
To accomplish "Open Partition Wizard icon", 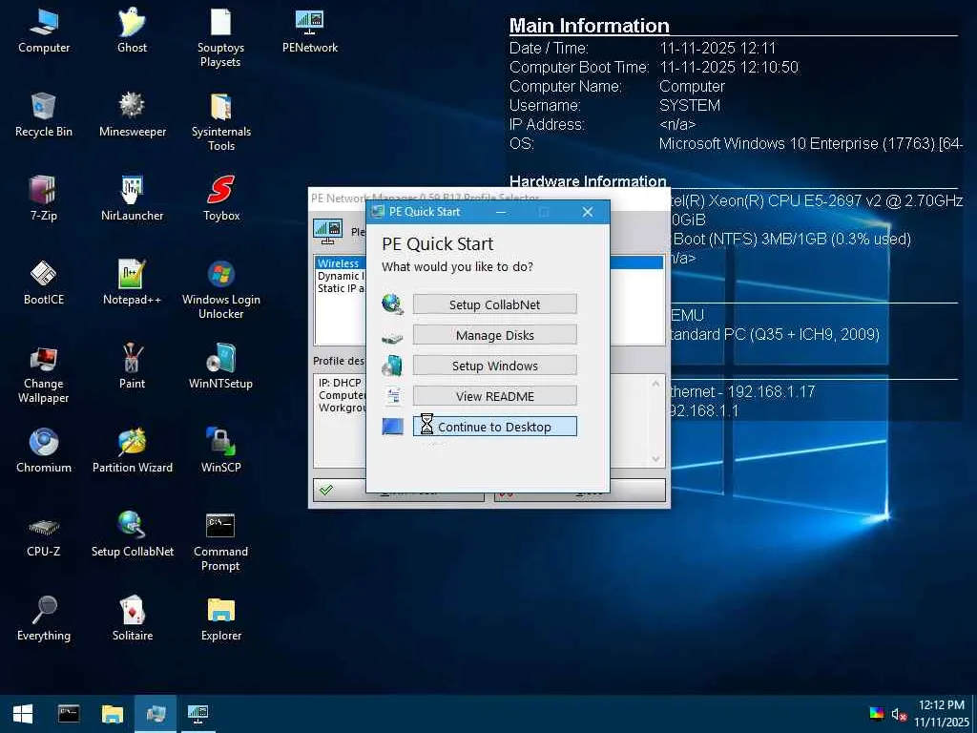I will point(132,450).
